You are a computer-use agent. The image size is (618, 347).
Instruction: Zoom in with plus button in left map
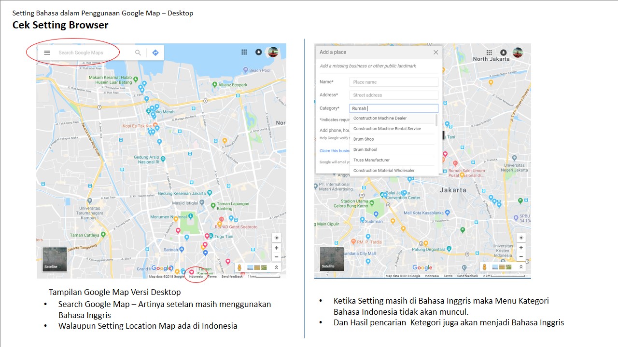coord(277,248)
